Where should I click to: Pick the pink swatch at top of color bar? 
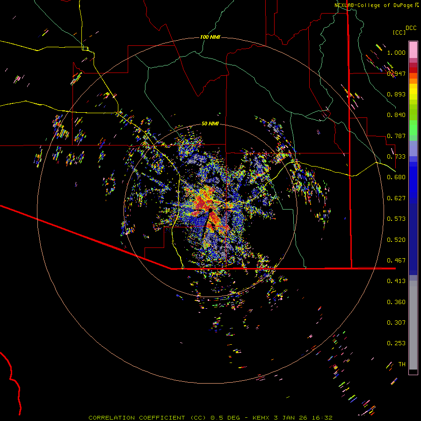[x=413, y=50]
